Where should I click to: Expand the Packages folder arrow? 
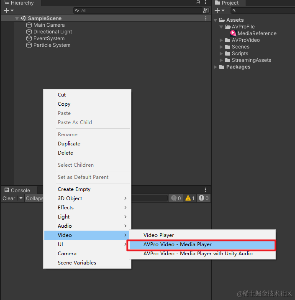215,67
